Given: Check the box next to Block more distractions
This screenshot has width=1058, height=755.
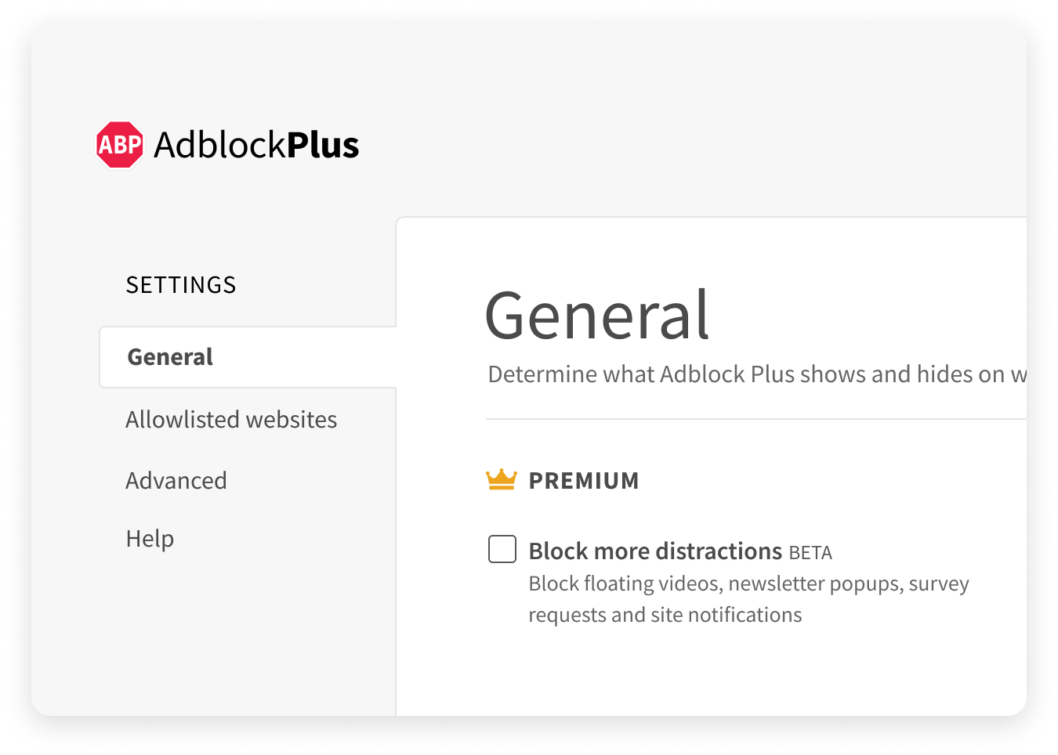Looking at the screenshot, I should click(x=502, y=549).
